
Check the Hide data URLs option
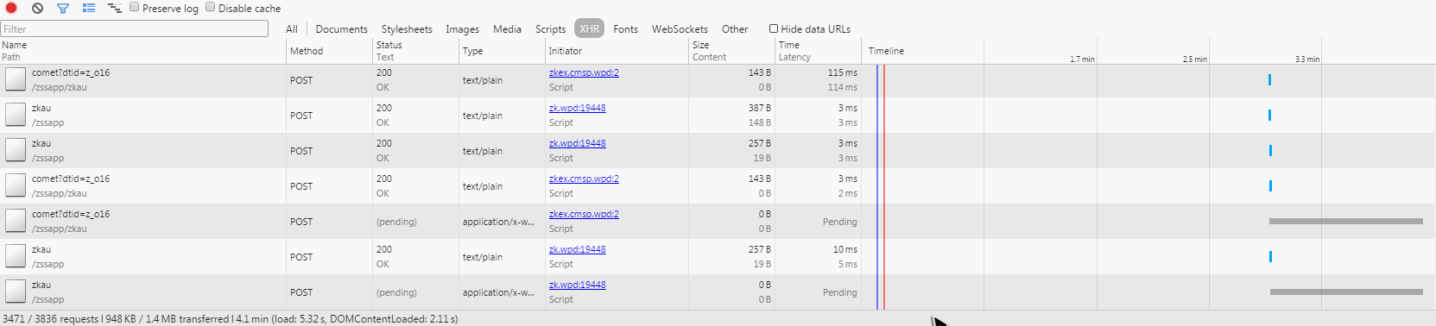[774, 28]
